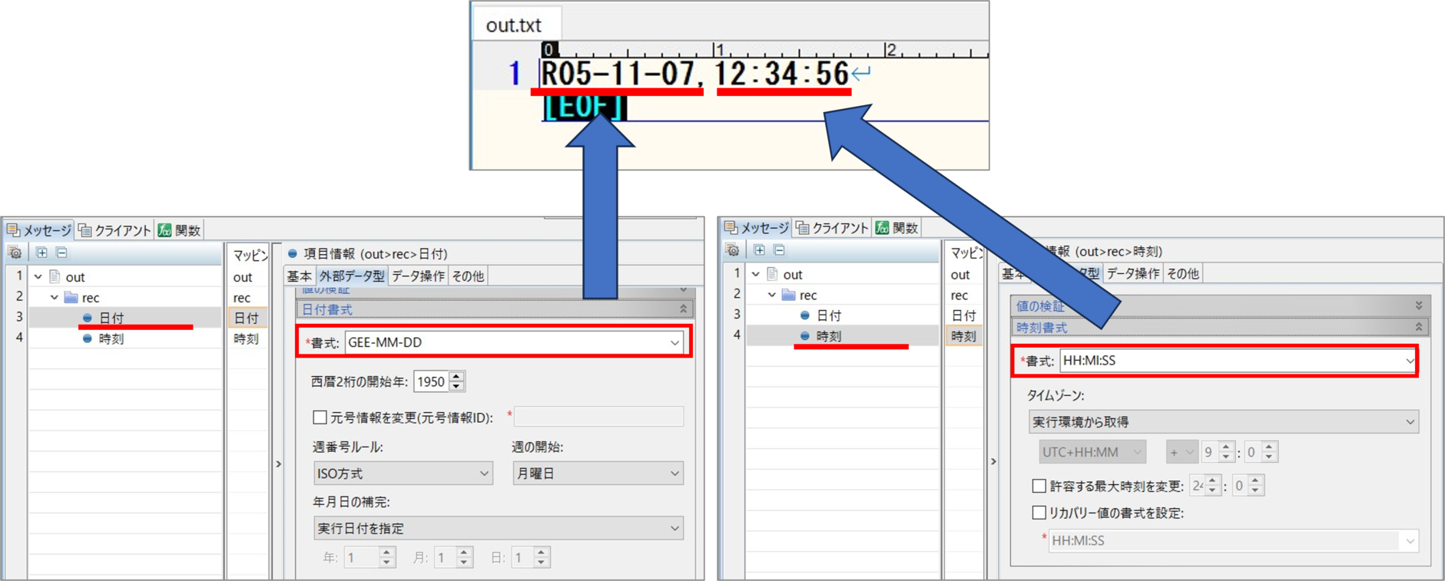The height and width of the screenshot is (581, 1445).
Task: Open the 週番号ルール ISO方式 dropdown
Action: coord(483,474)
